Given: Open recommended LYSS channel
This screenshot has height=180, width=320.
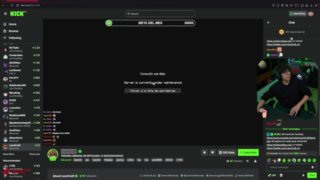Looking at the screenshot, I should [x=21, y=167].
